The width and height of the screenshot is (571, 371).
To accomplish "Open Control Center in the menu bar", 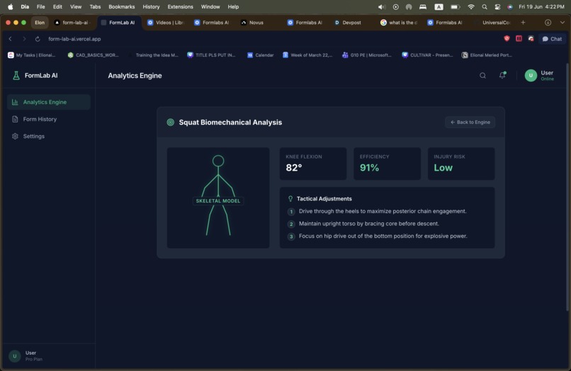I will [x=497, y=6].
